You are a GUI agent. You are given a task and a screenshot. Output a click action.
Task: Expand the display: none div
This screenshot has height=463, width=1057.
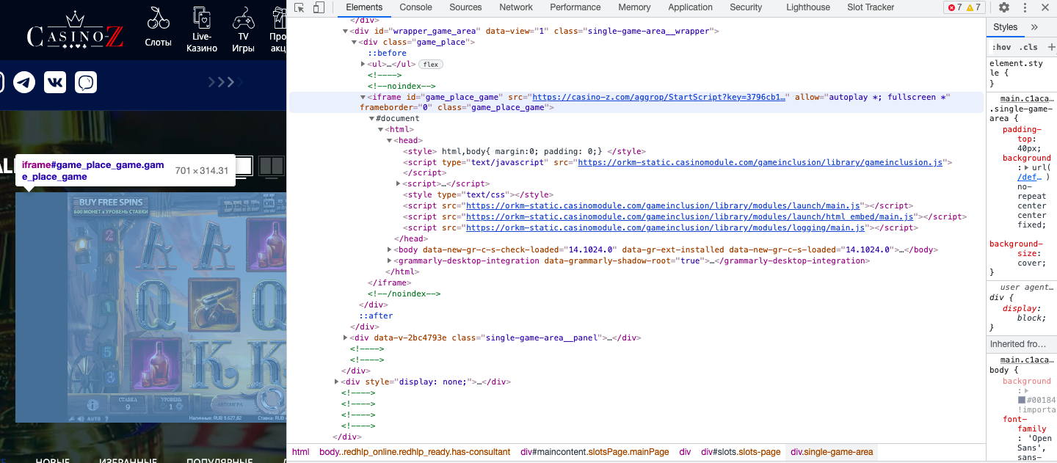click(x=337, y=382)
